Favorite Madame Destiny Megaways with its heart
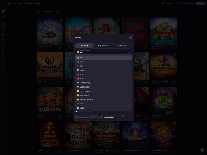Screen dimensions: 207x155 pos(146,152)
